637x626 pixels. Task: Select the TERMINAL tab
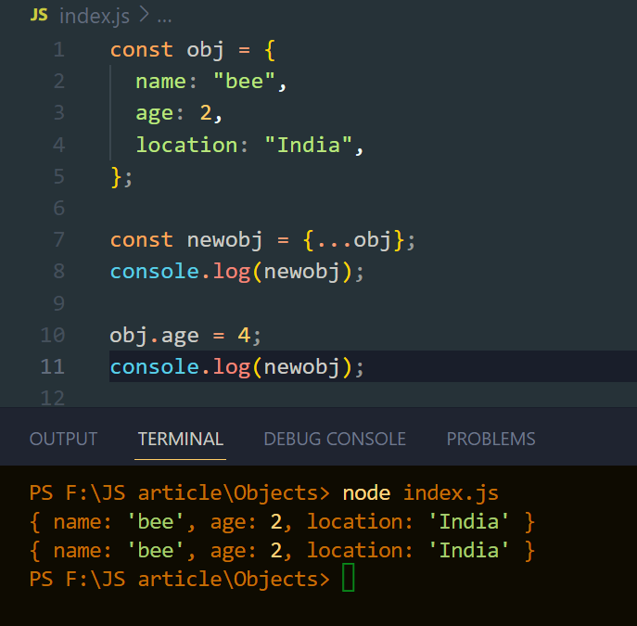[181, 439]
